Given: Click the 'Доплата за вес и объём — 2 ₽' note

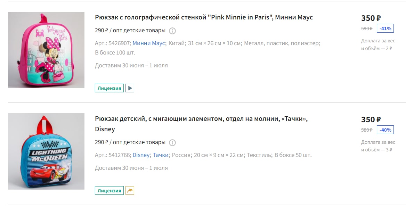Looking at the screenshot, I should pyautogui.click(x=378, y=44).
